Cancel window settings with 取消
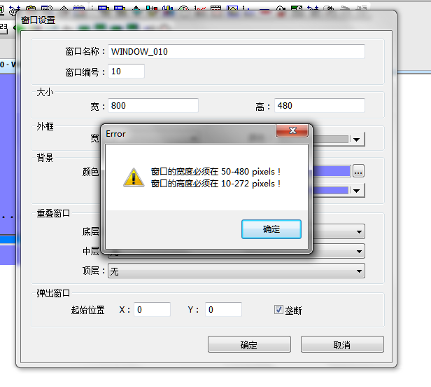Viewport: 431px width, 387px height. point(342,344)
